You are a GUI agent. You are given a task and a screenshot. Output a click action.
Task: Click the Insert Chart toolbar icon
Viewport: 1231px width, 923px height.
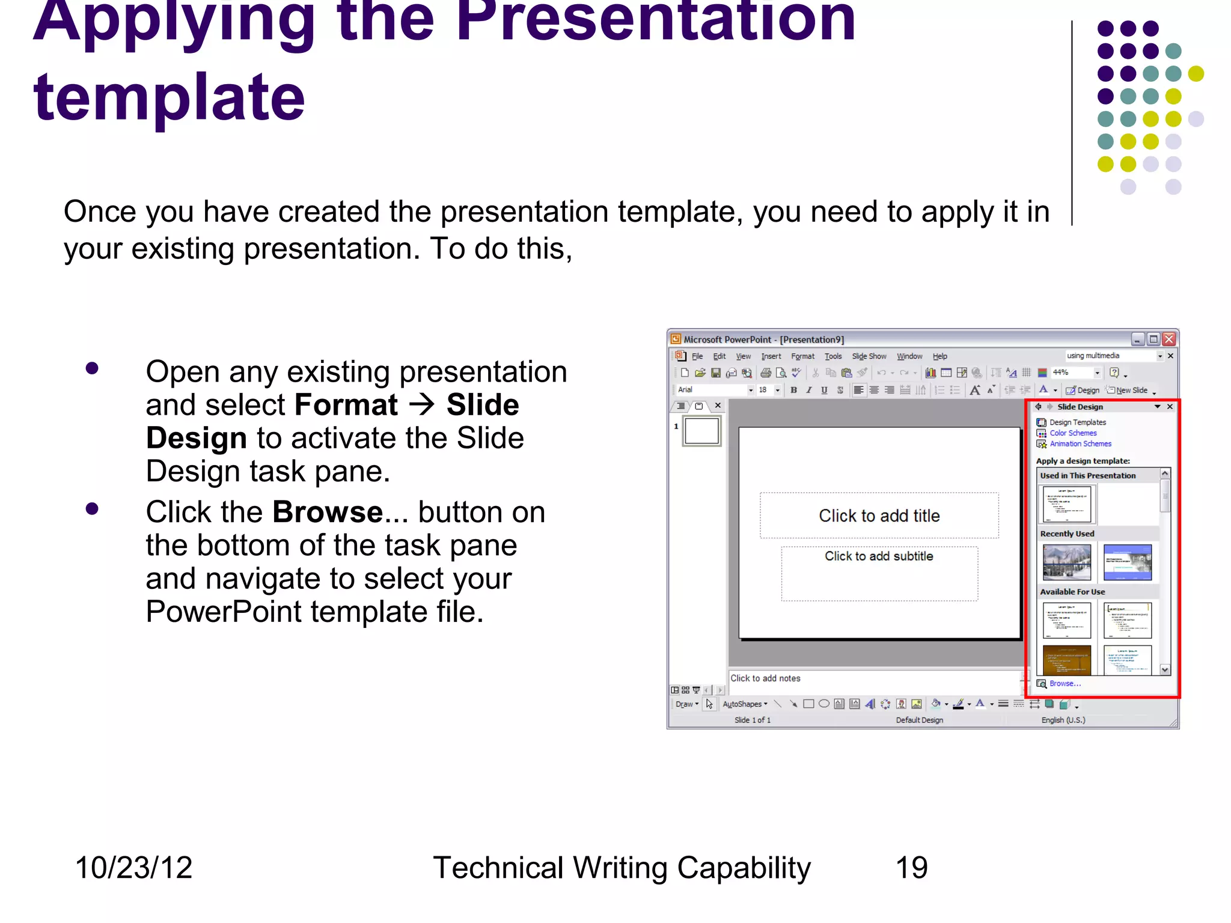coord(930,373)
